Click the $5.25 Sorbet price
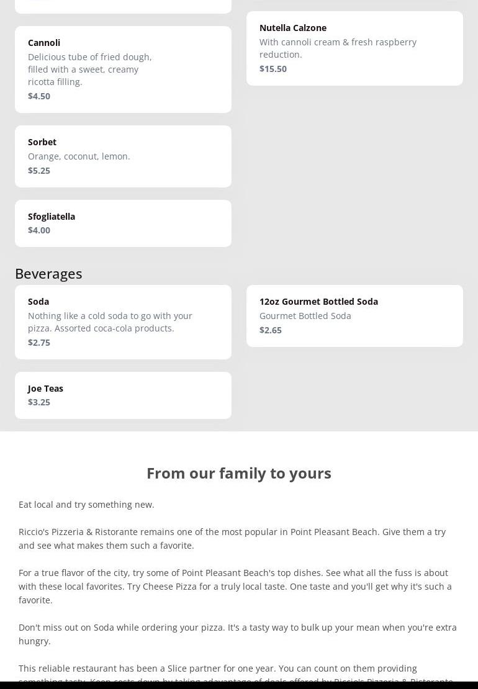The image size is (478, 689). click(x=39, y=171)
